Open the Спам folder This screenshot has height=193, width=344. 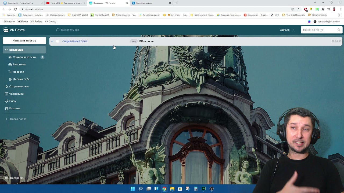(13, 101)
